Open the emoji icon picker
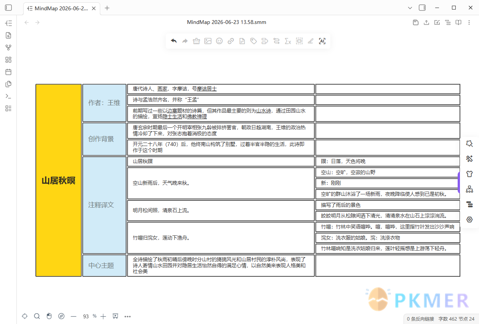 click(x=219, y=41)
